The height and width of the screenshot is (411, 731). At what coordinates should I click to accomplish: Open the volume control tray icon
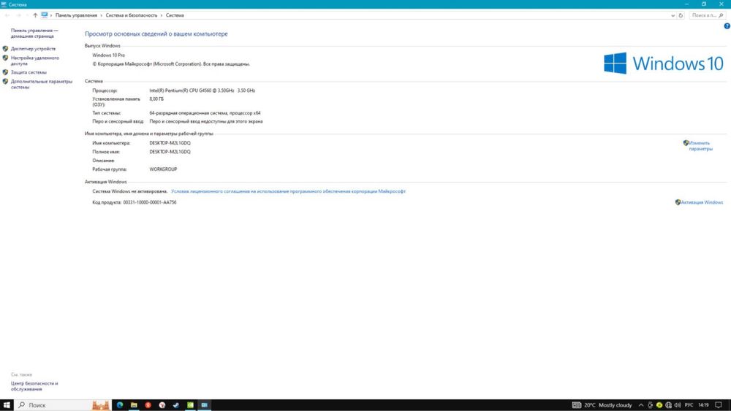678,405
